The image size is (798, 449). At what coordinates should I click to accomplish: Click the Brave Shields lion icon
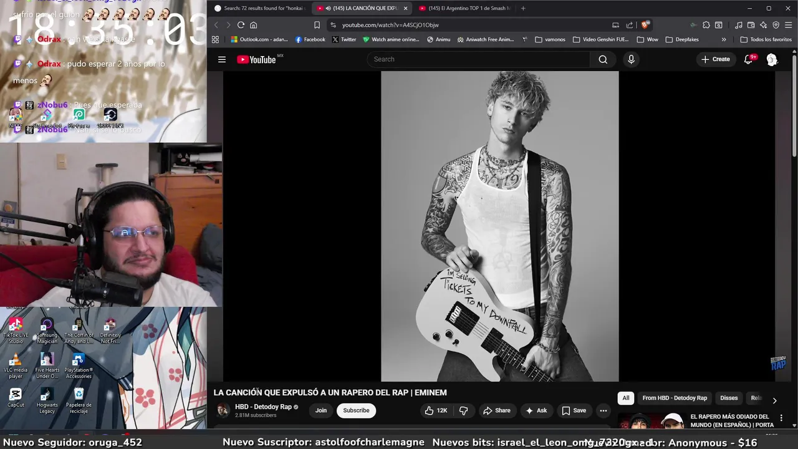[645, 25]
